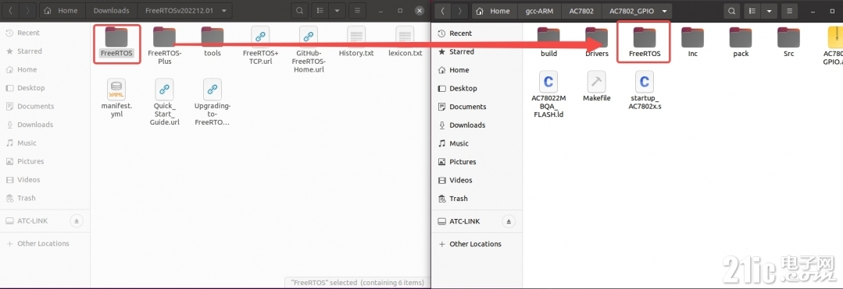The height and width of the screenshot is (289, 843).
Task: Open Trash in left window sidebar
Action: (x=45, y=198)
